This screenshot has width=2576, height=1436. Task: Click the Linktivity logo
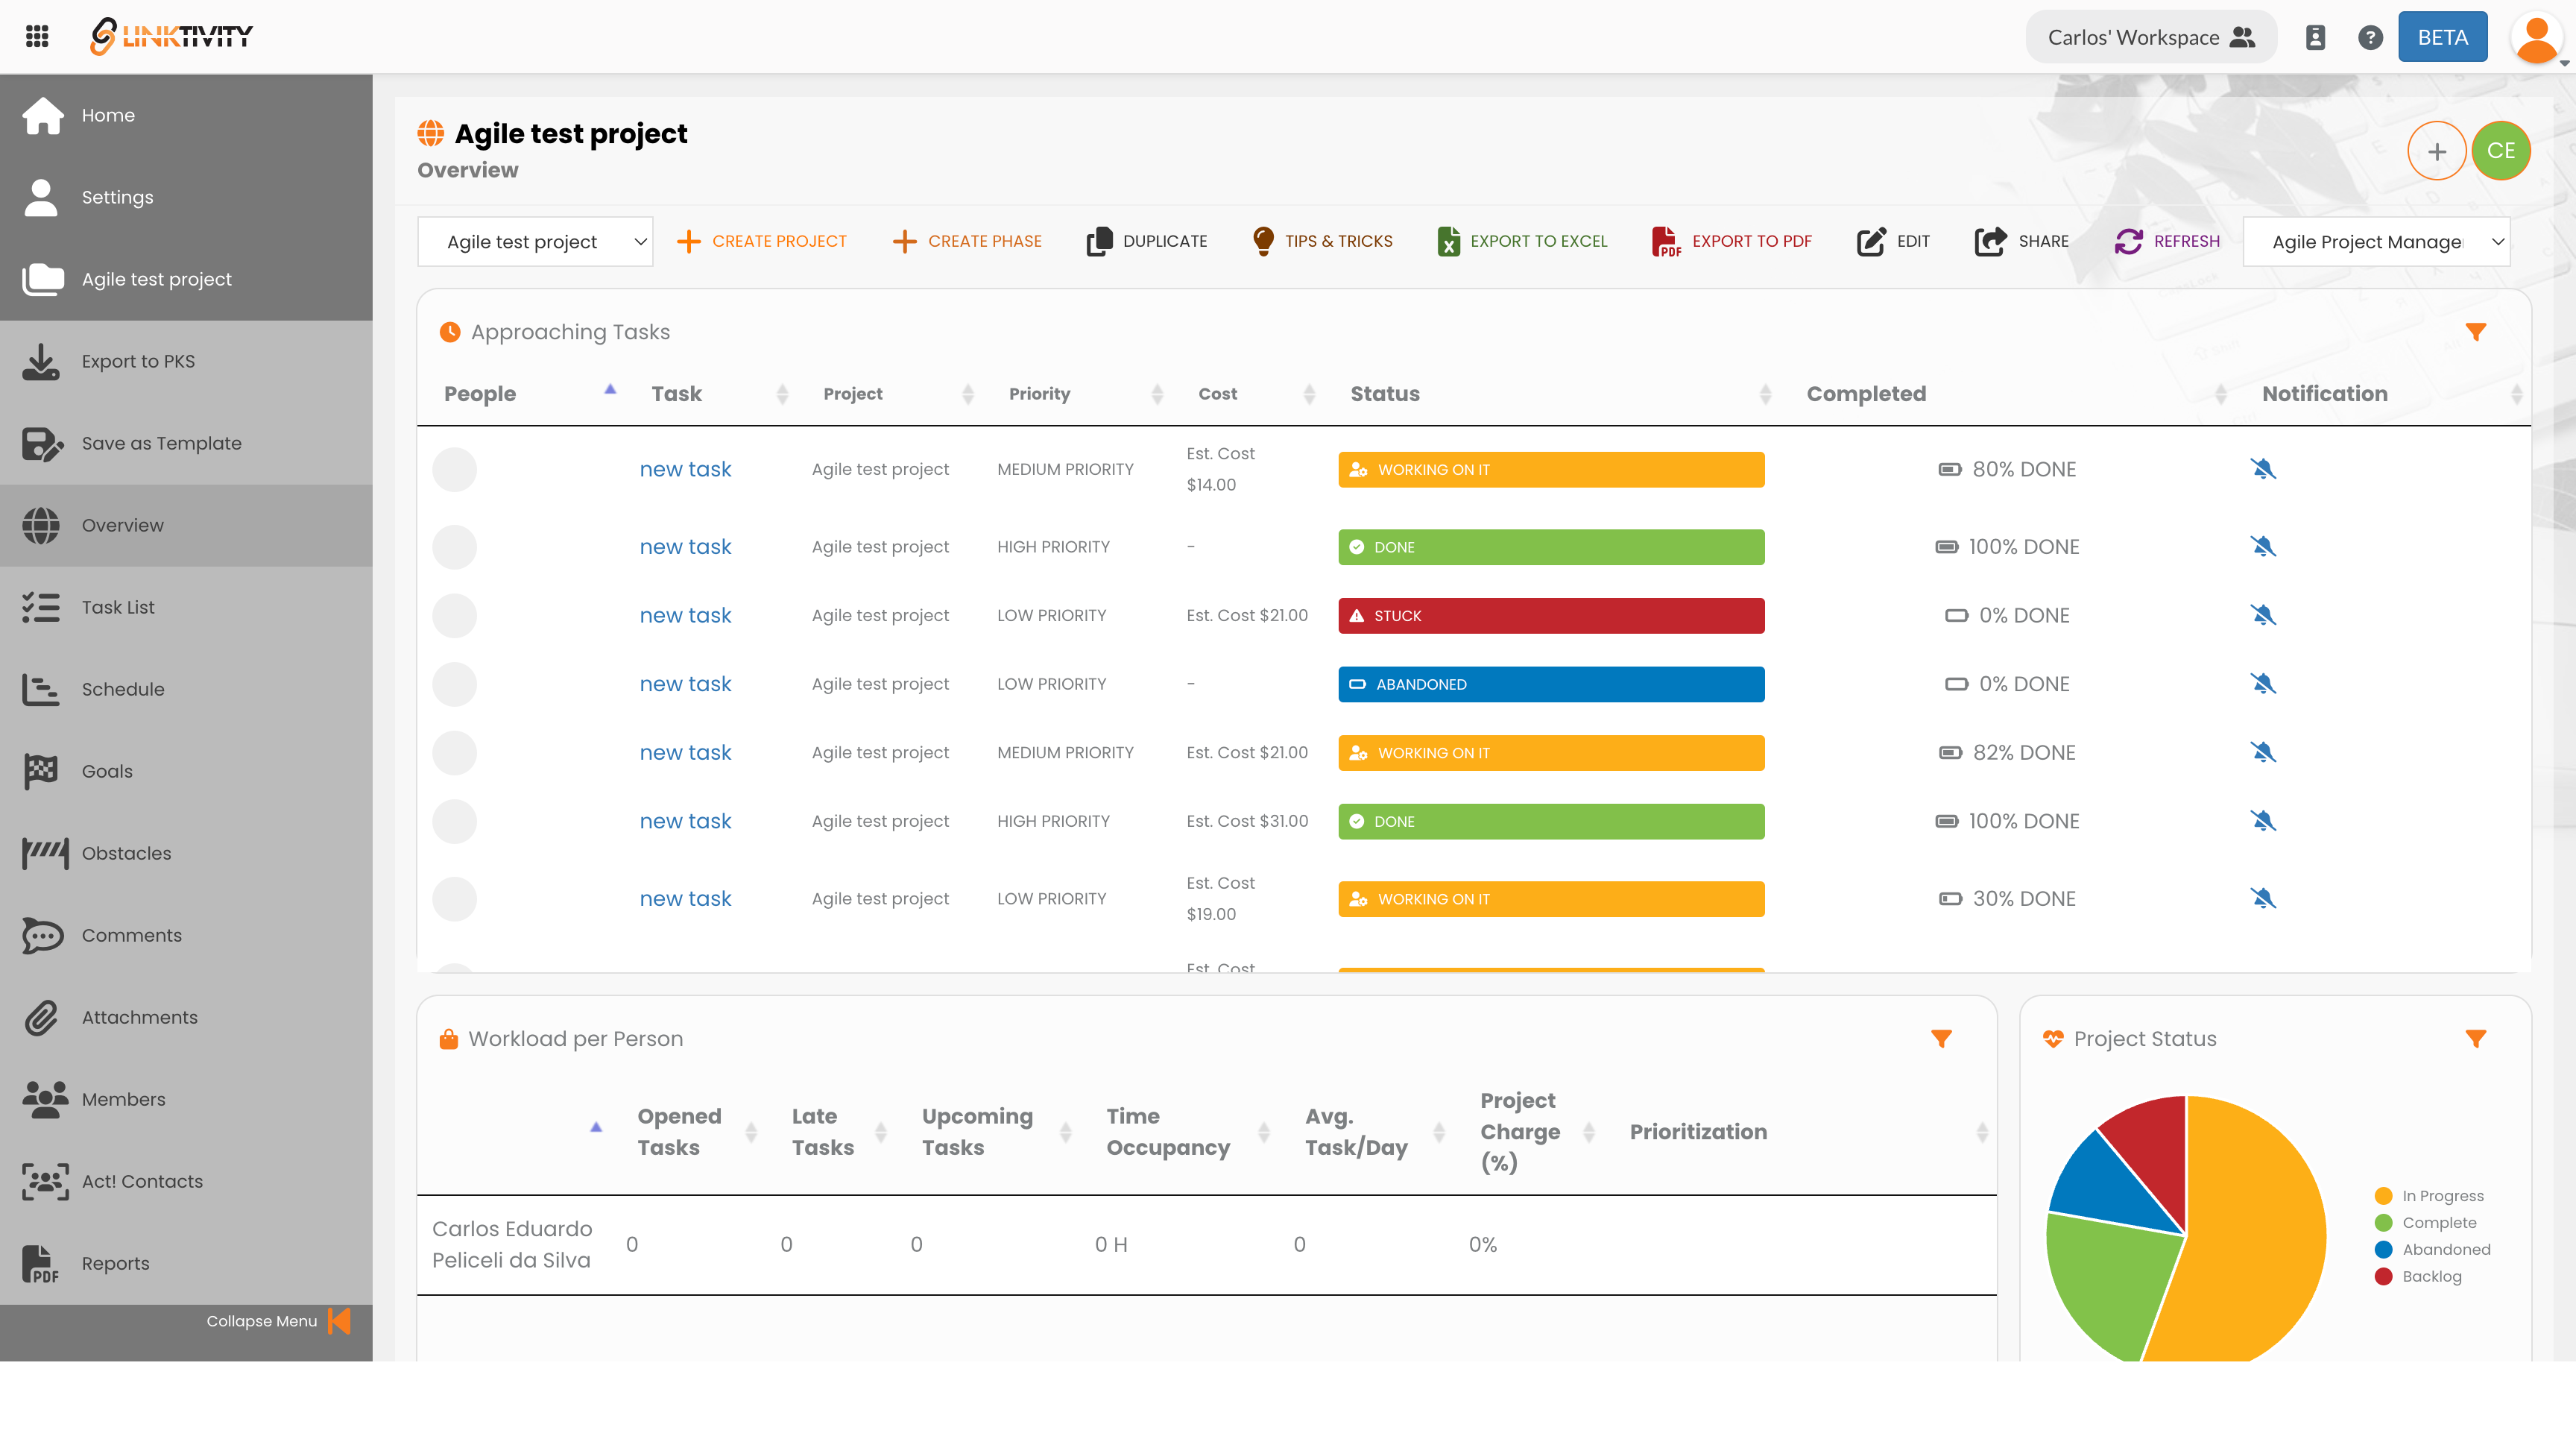click(x=171, y=37)
